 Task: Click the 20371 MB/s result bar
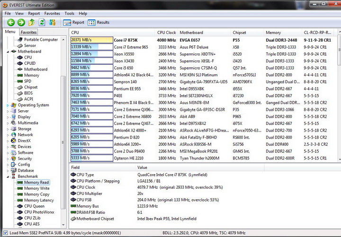[92, 40]
